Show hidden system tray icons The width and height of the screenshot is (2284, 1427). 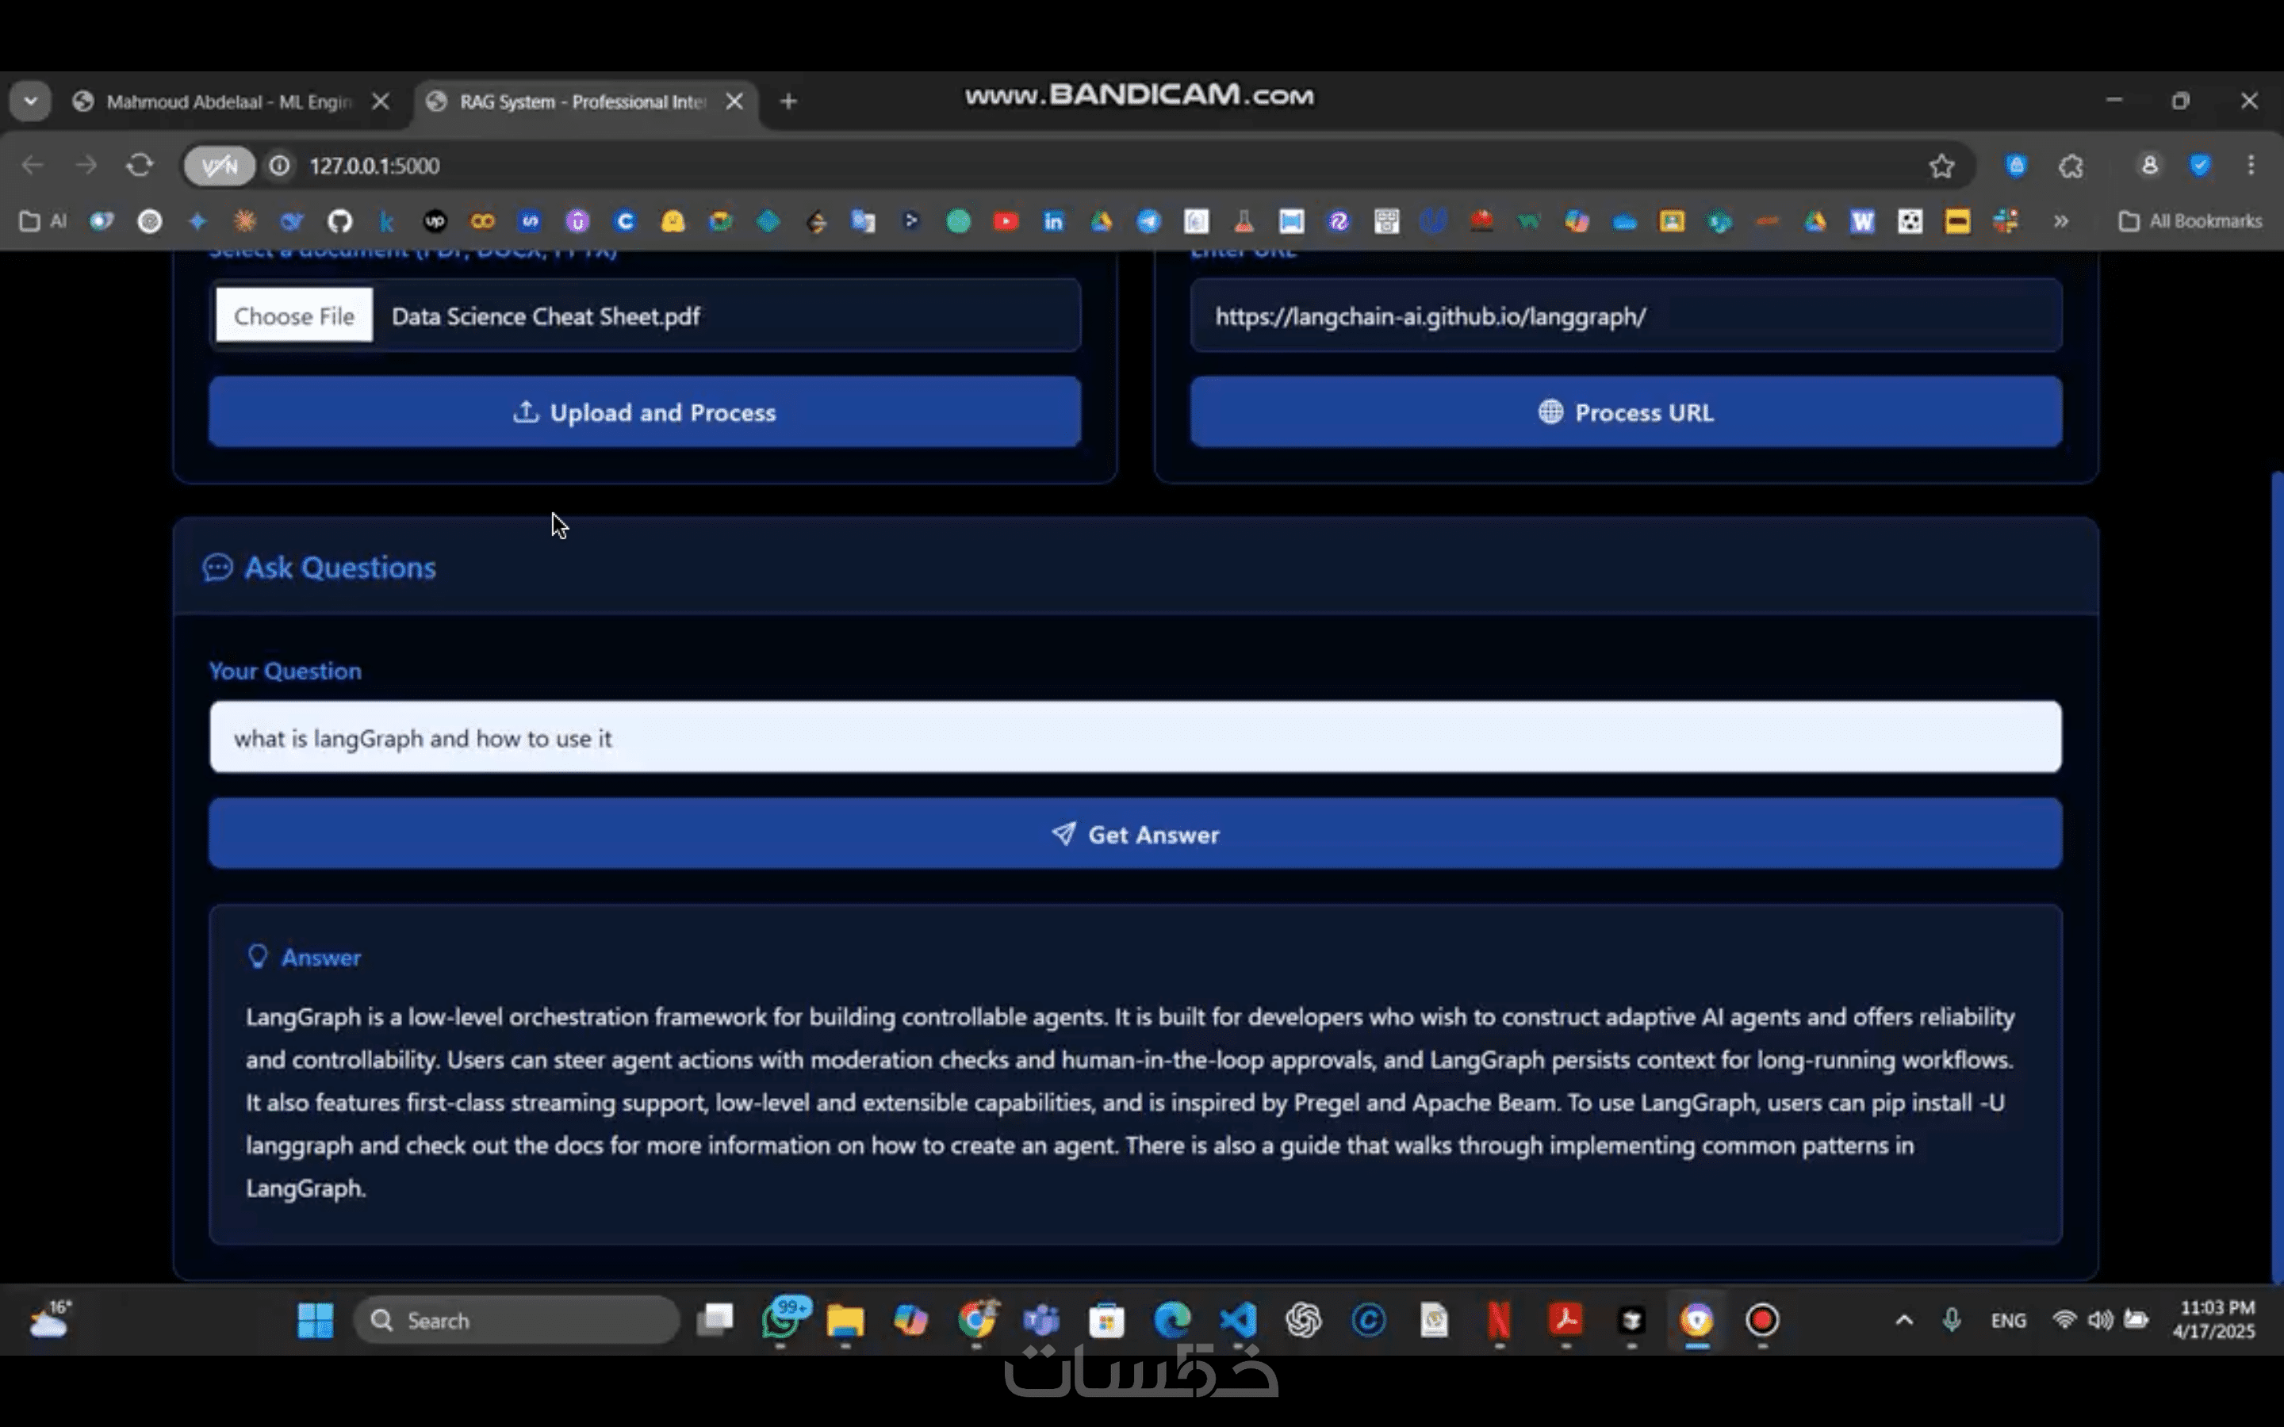pos(1903,1319)
